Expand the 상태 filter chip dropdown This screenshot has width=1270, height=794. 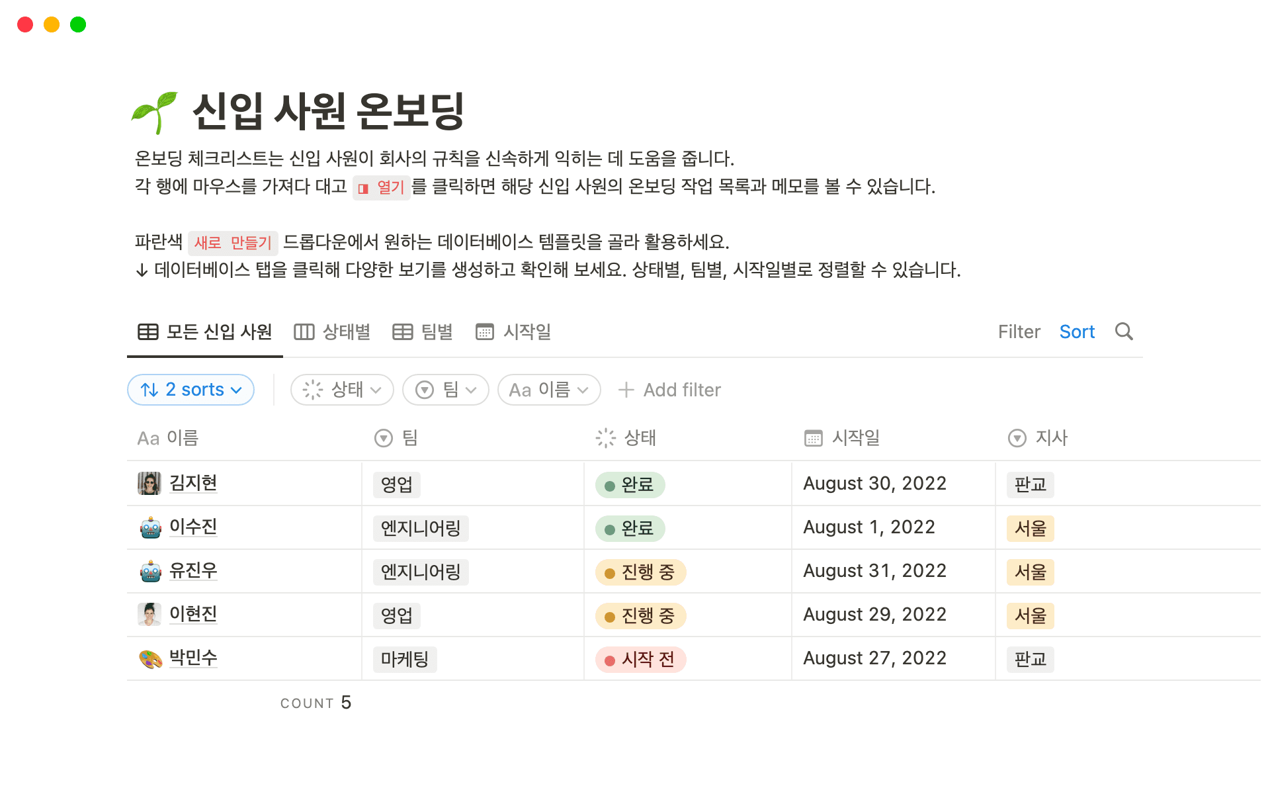[341, 389]
